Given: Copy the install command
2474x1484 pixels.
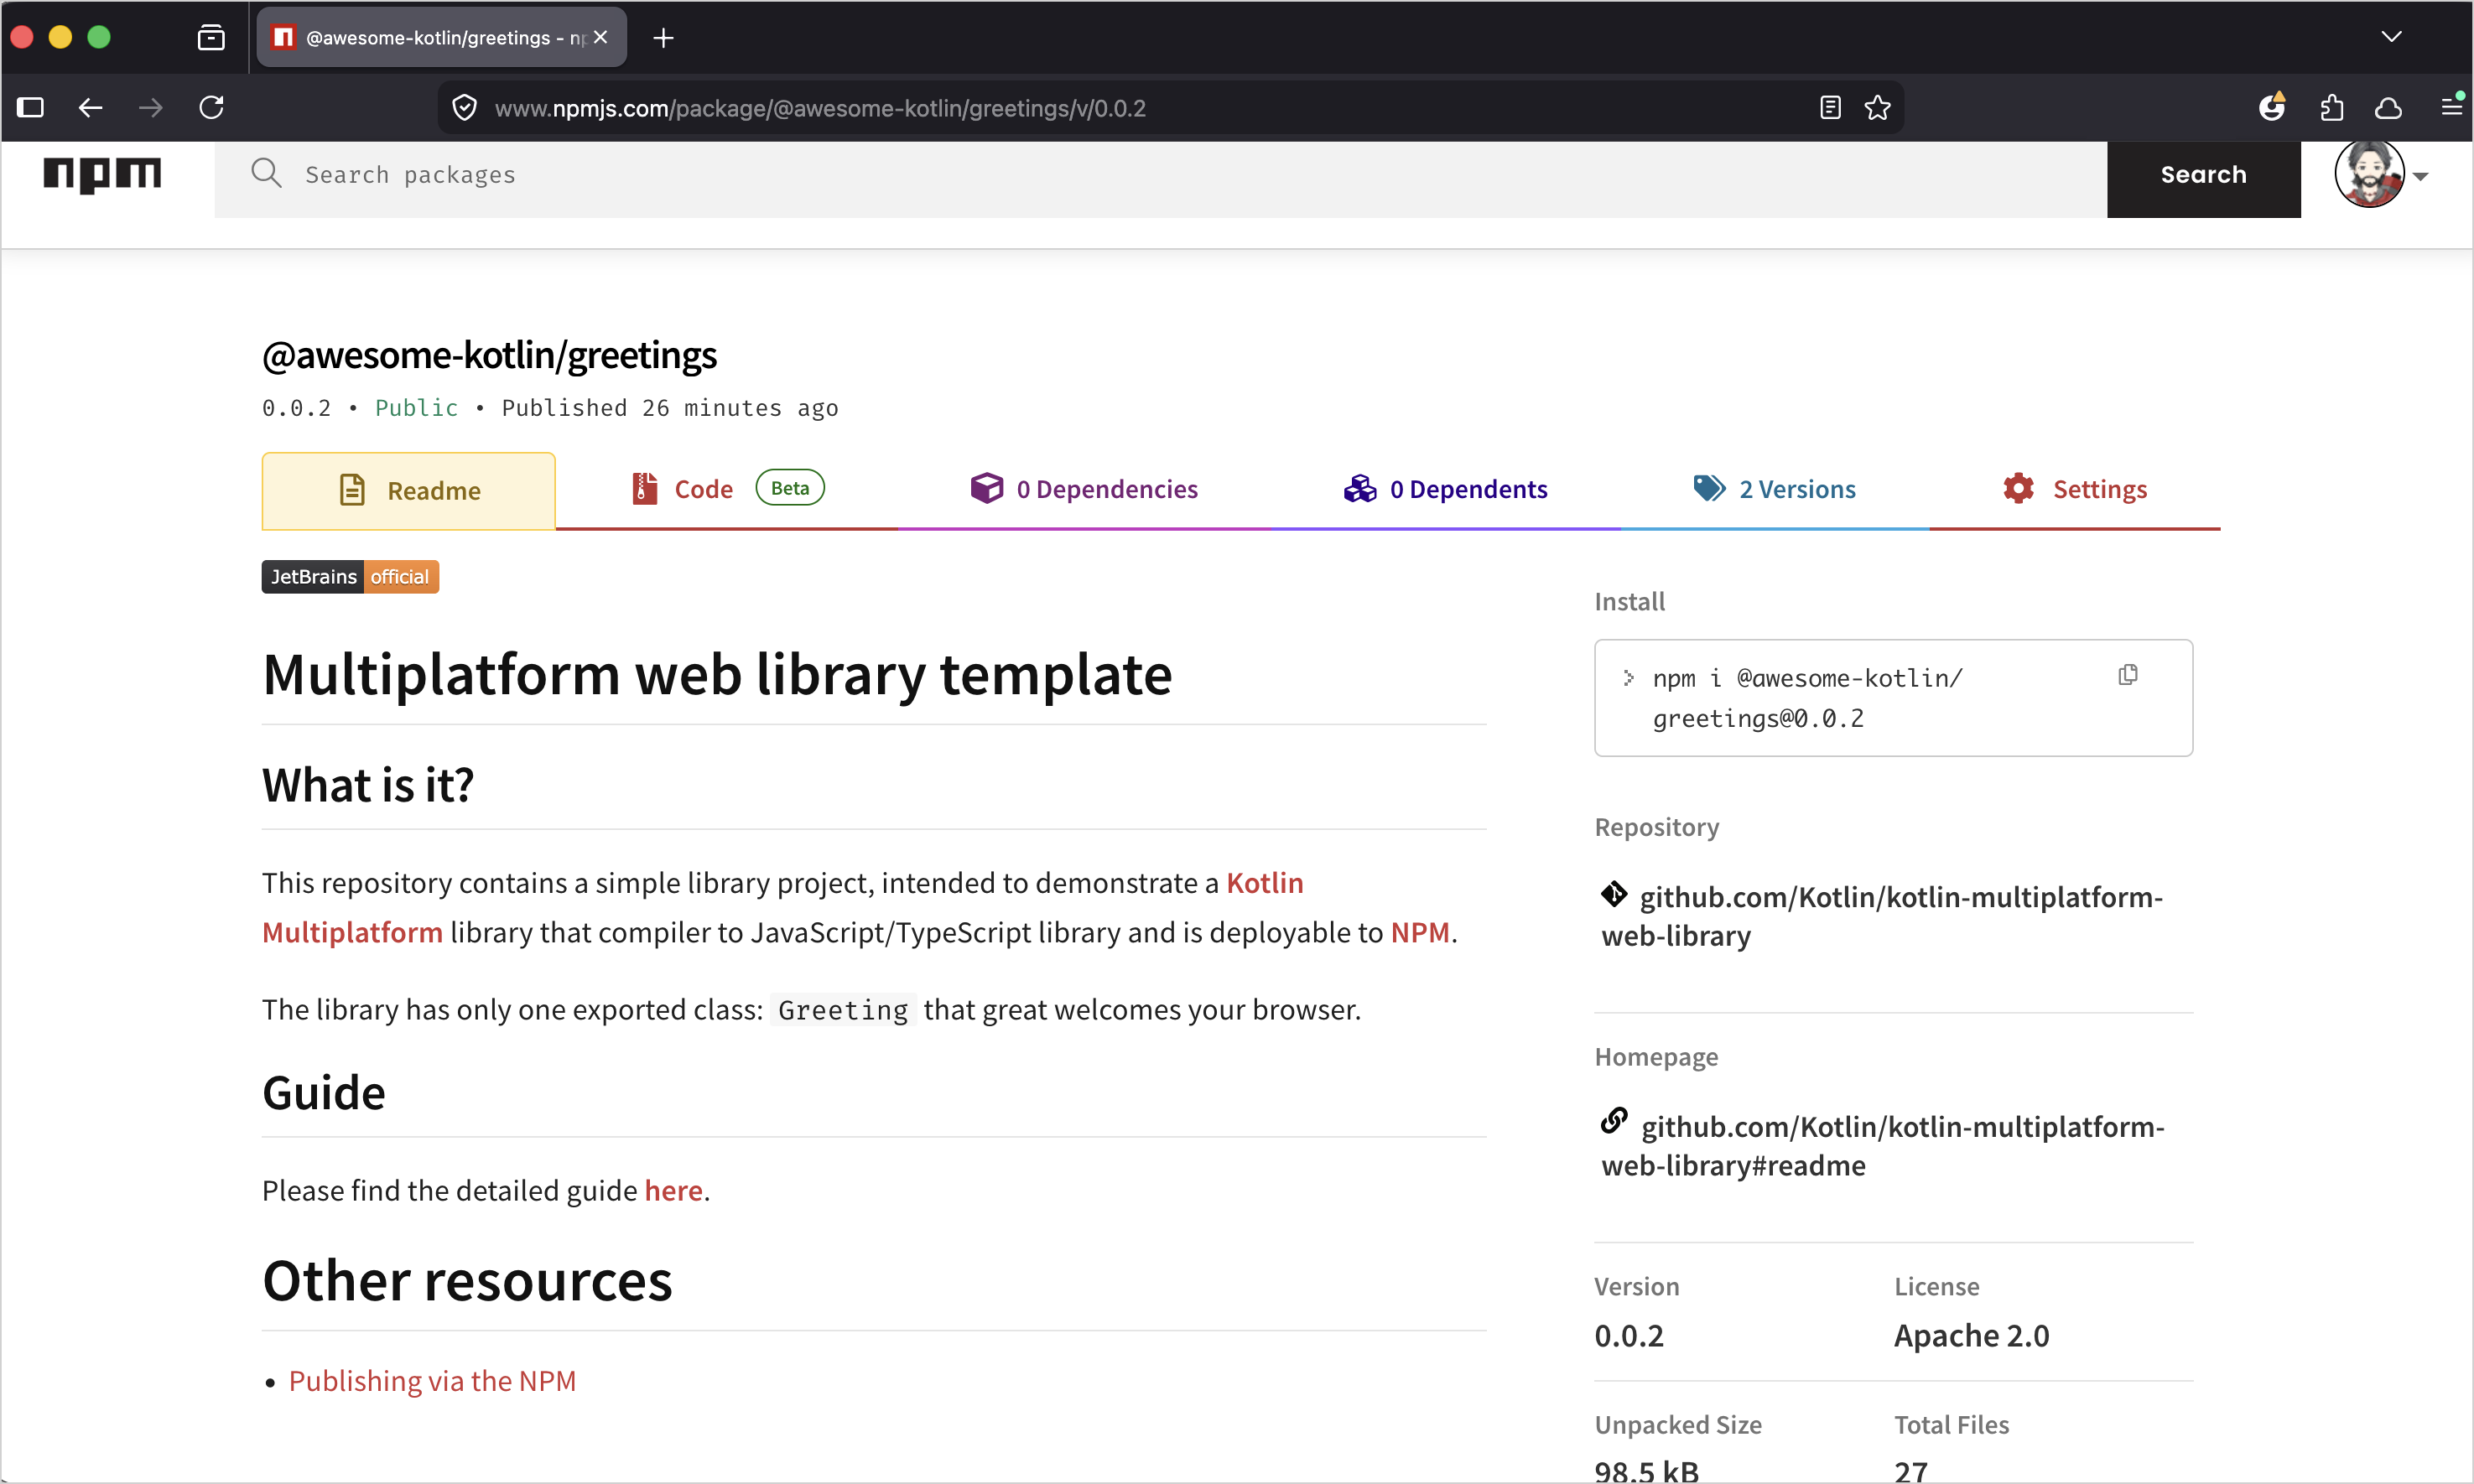Looking at the screenshot, I should (x=2127, y=674).
